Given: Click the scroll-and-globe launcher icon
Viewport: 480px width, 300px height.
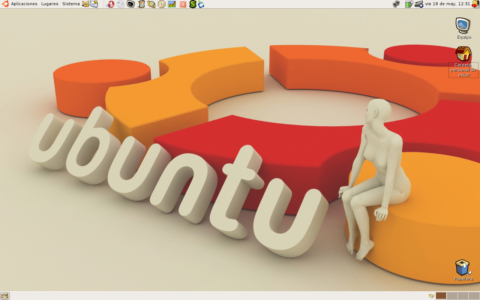Looking at the screenshot, I should (141, 4).
